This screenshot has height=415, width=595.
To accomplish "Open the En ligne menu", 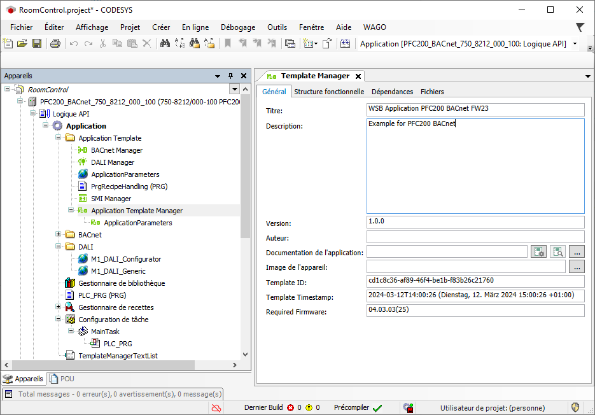I will click(195, 27).
